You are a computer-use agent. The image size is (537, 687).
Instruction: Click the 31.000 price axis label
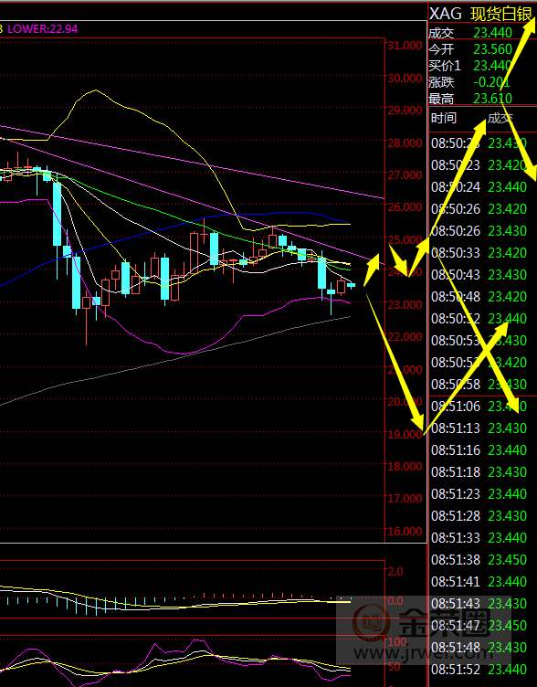coord(405,46)
